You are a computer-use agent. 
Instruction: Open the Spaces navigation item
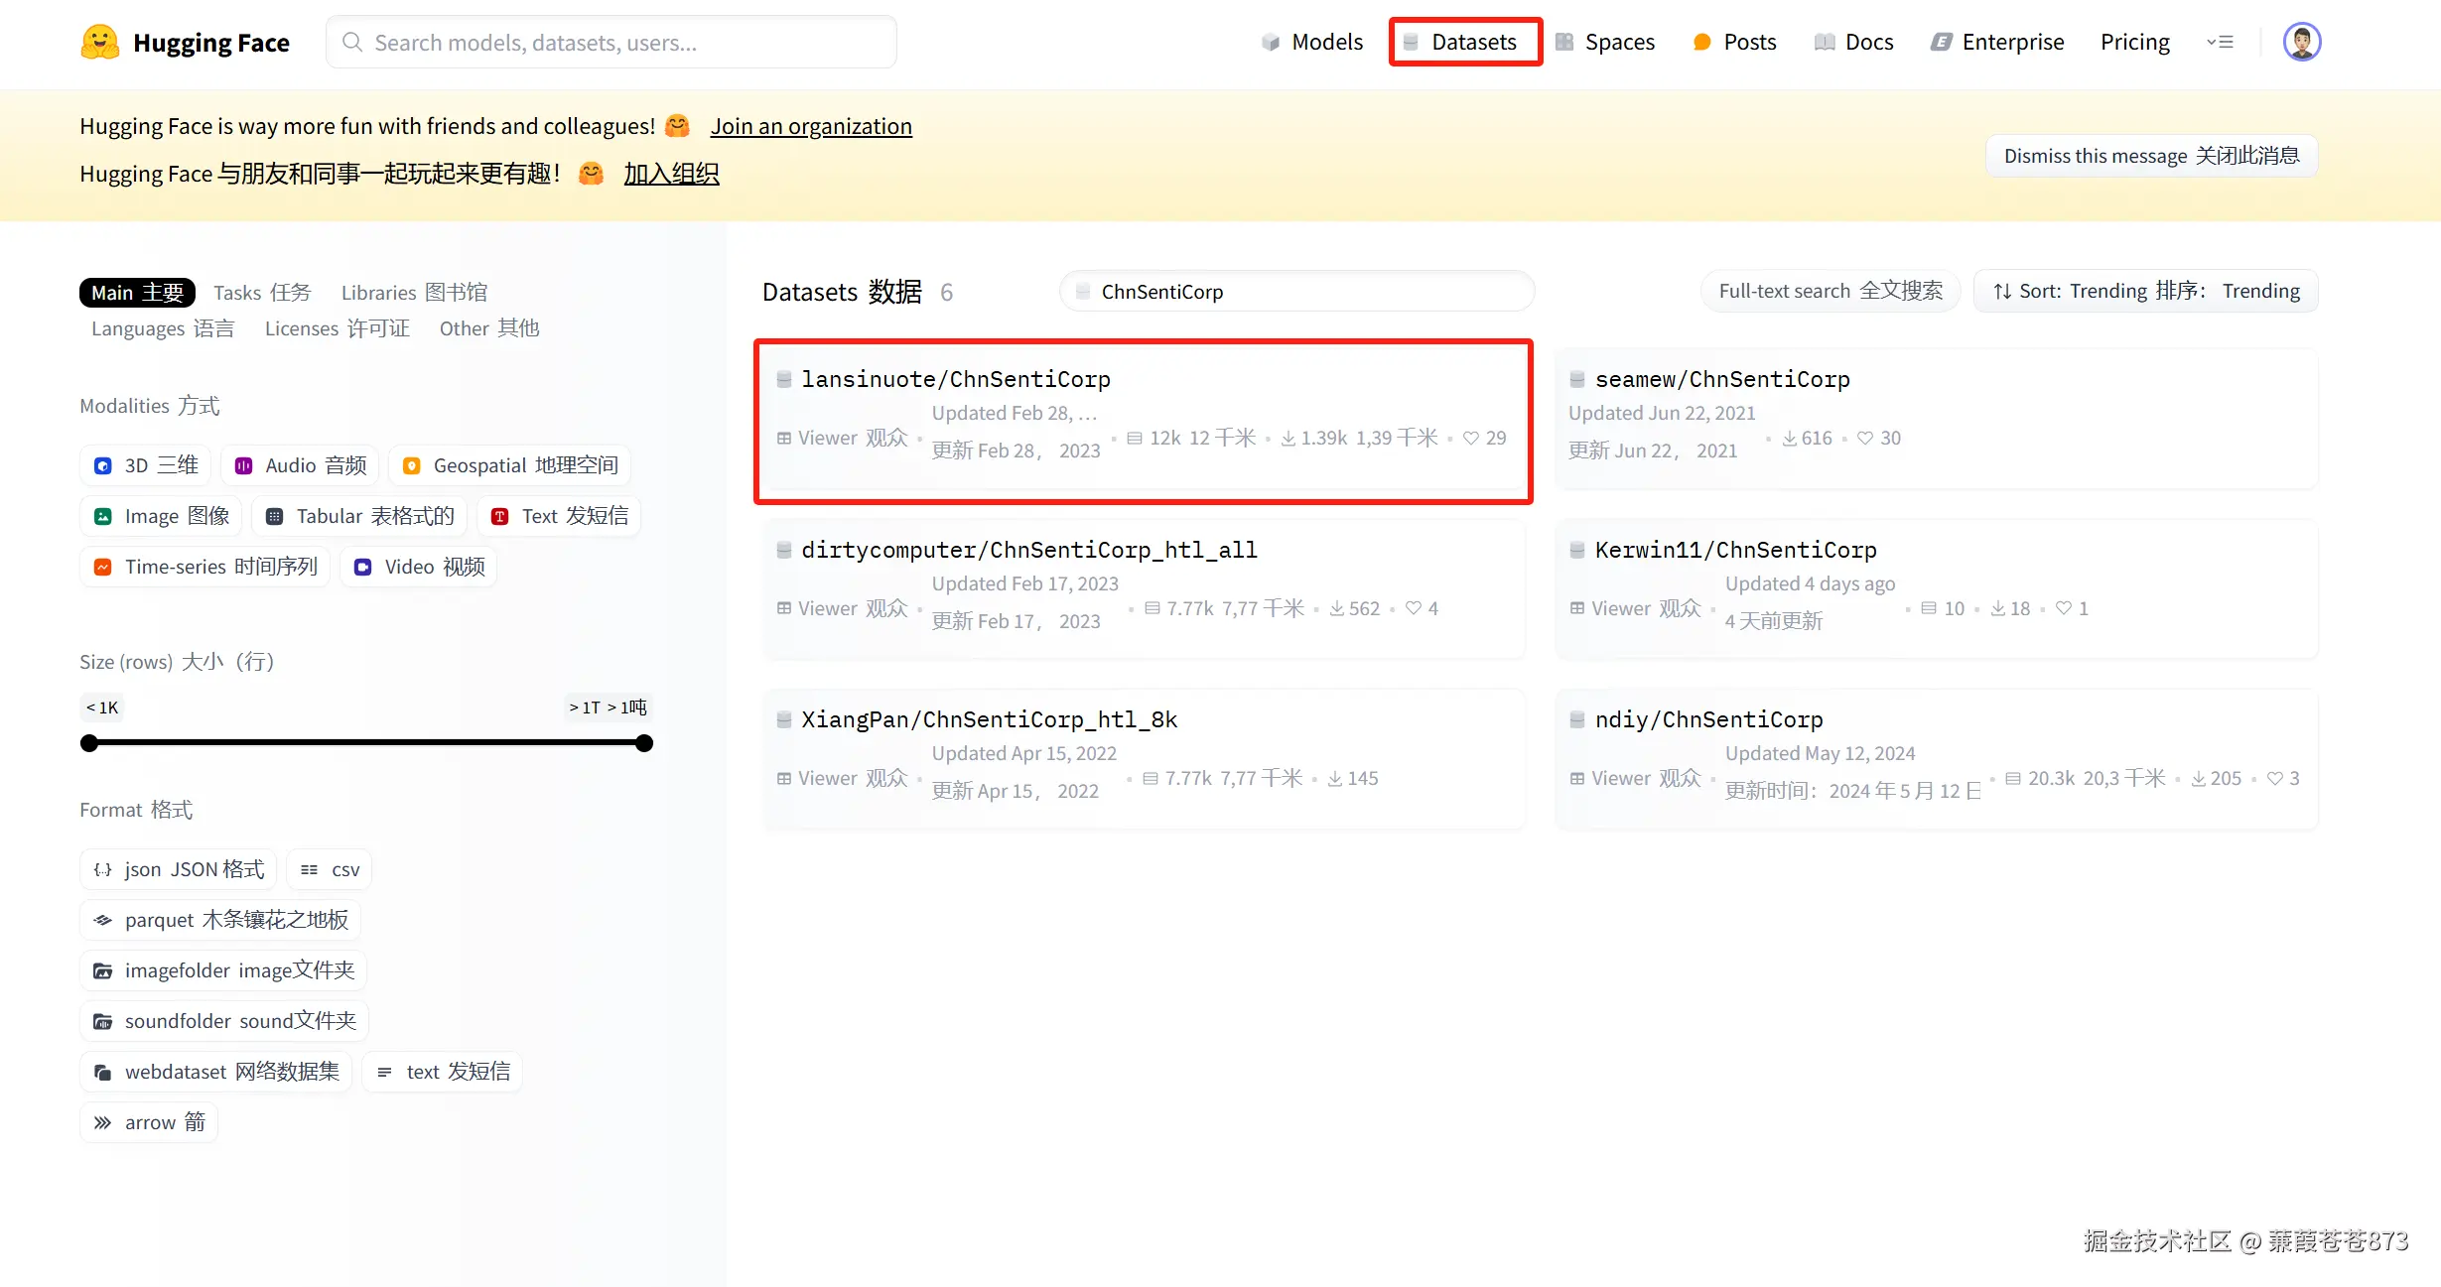[x=1605, y=43]
